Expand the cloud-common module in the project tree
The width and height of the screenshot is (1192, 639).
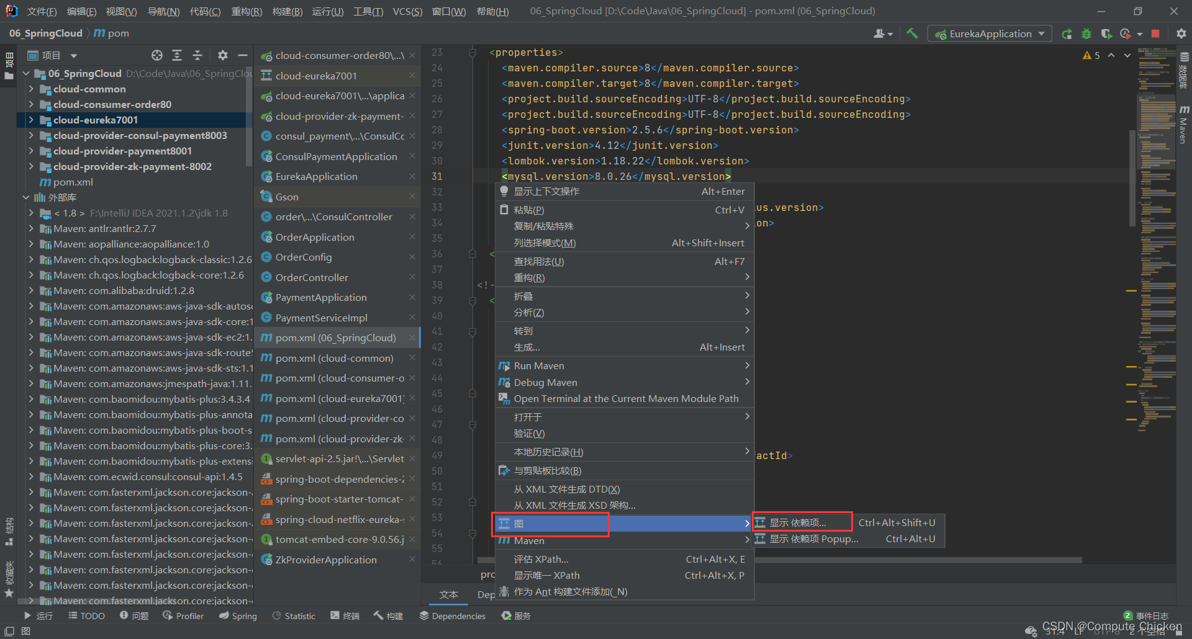click(31, 89)
